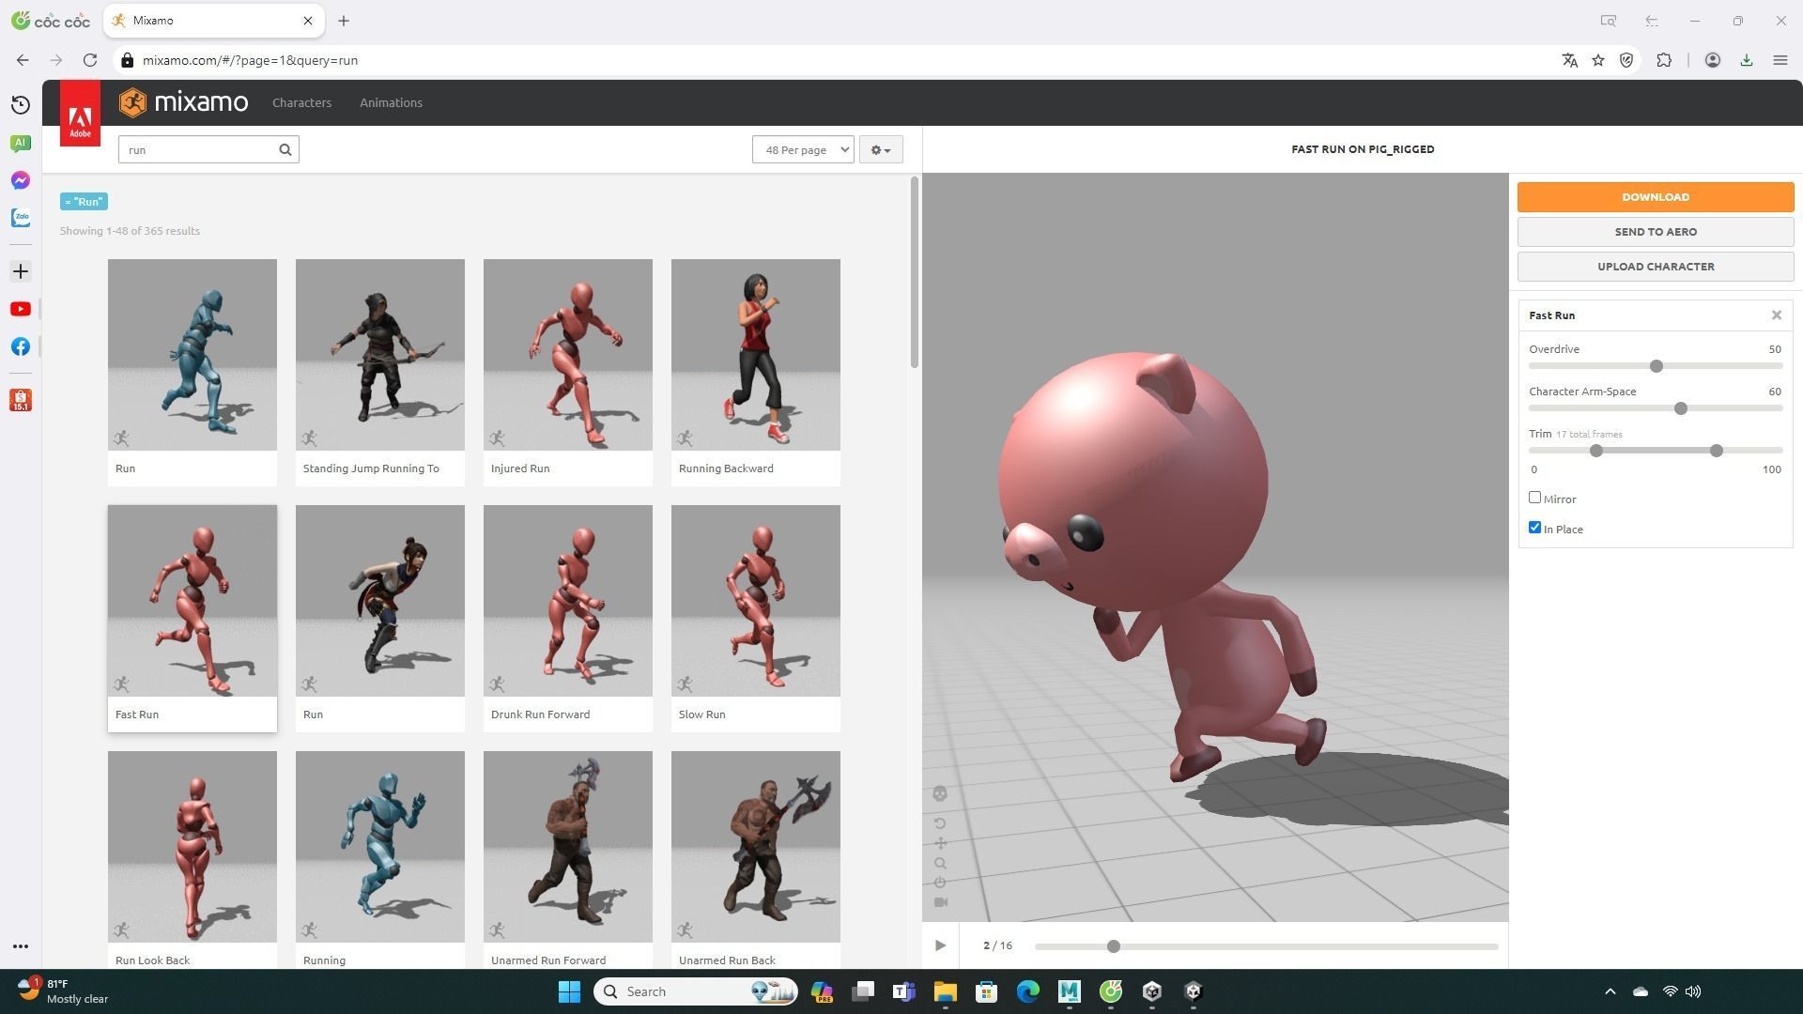Open the browser extensions puzzle icon
This screenshot has height=1014, width=1803.
[x=1664, y=60]
